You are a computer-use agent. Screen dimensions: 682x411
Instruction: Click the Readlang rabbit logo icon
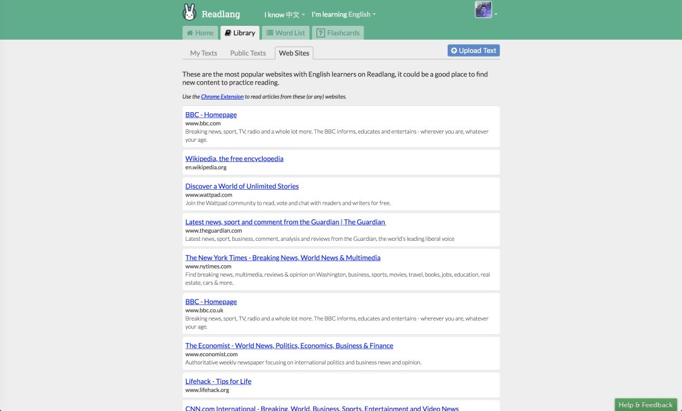coord(189,12)
